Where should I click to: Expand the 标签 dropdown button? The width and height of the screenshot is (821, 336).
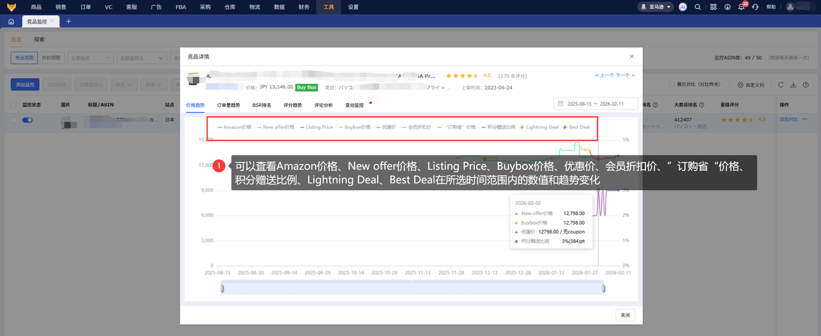coord(153,84)
